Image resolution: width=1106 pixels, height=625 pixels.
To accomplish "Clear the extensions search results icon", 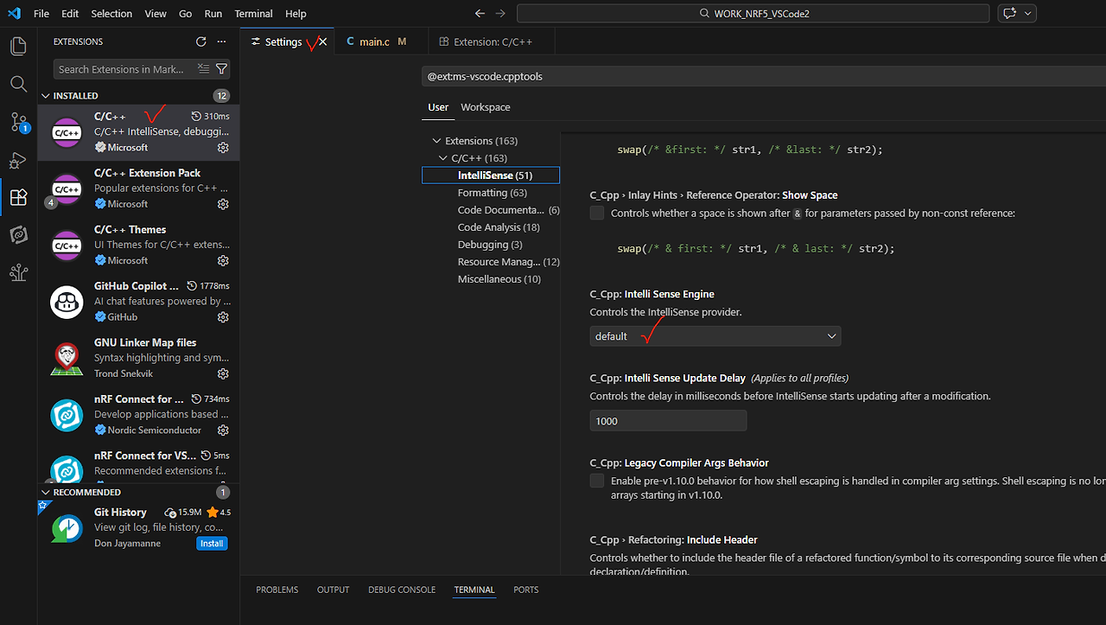I will tap(203, 69).
